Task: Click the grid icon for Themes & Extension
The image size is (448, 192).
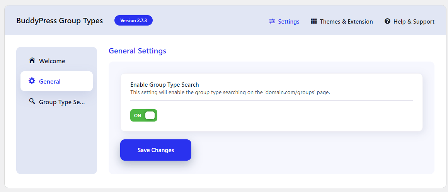Action: (x=313, y=21)
